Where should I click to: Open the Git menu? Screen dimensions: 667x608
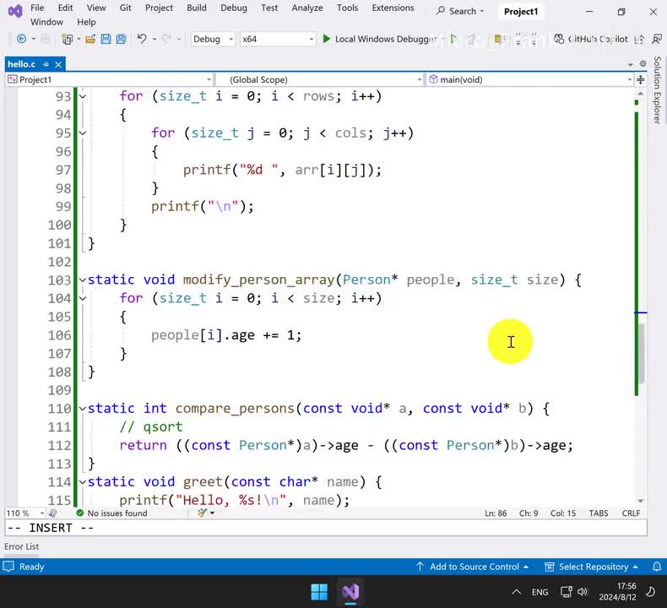[x=126, y=8]
